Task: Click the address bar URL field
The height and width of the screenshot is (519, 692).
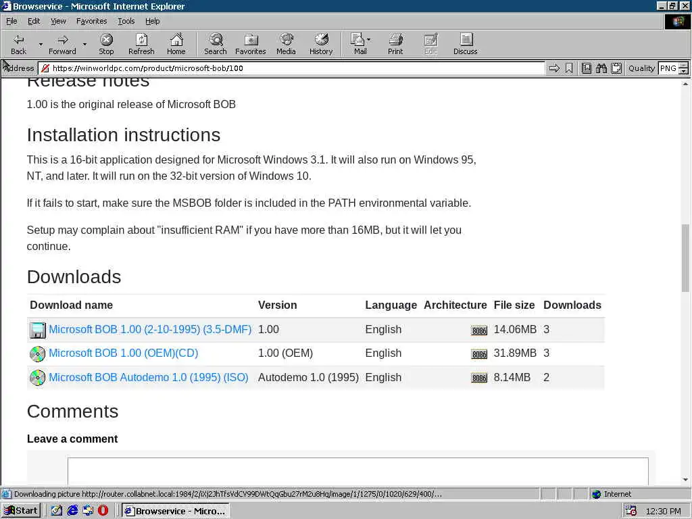Action: pos(291,68)
